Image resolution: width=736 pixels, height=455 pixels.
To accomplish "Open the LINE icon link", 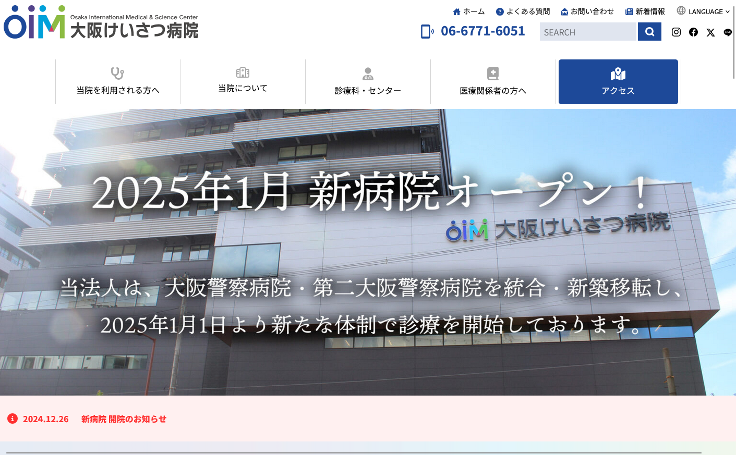I will point(728,32).
